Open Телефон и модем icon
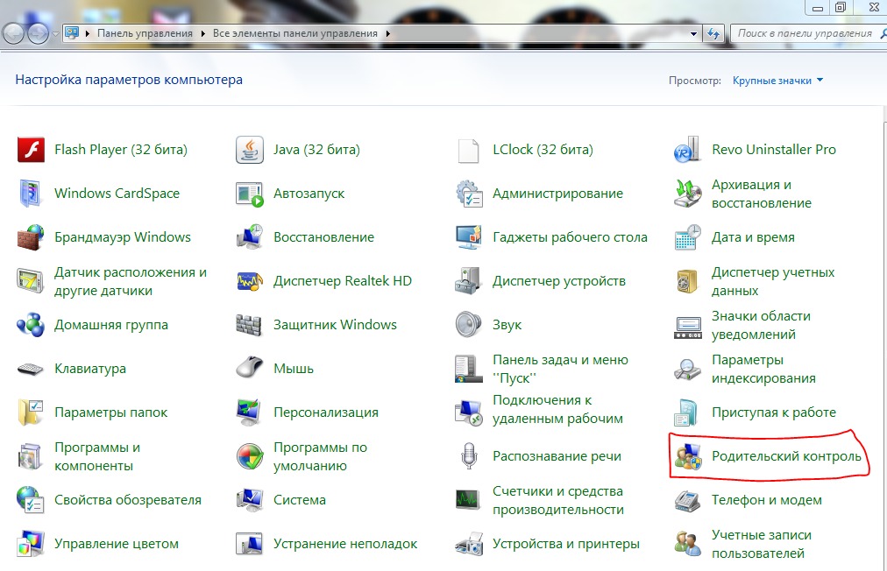The height and width of the screenshot is (571, 887). 687,500
